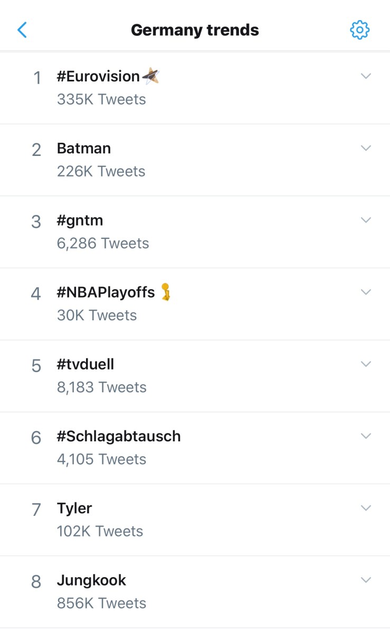Open chevron menu for #Schlagabtausch
This screenshot has height=629, width=390.
point(366,436)
